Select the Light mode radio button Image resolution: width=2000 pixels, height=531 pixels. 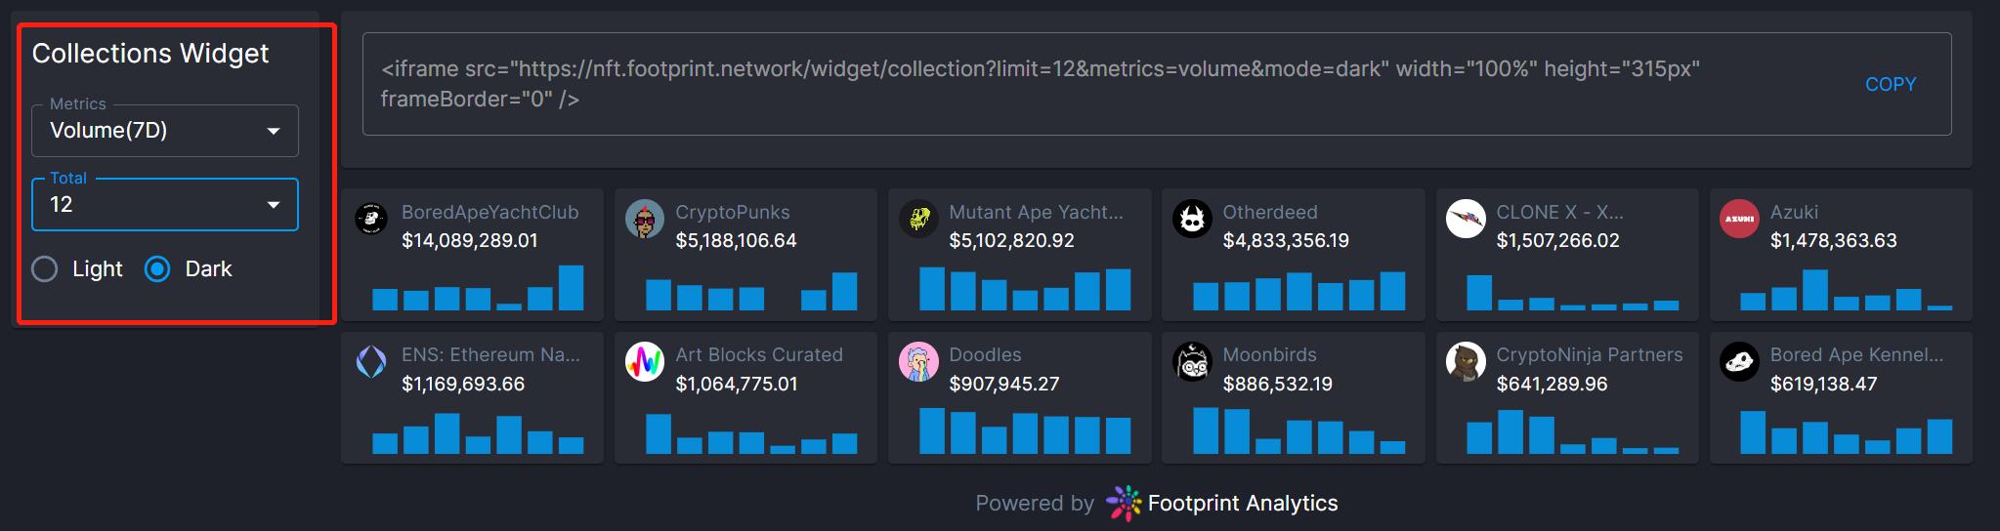point(45,269)
